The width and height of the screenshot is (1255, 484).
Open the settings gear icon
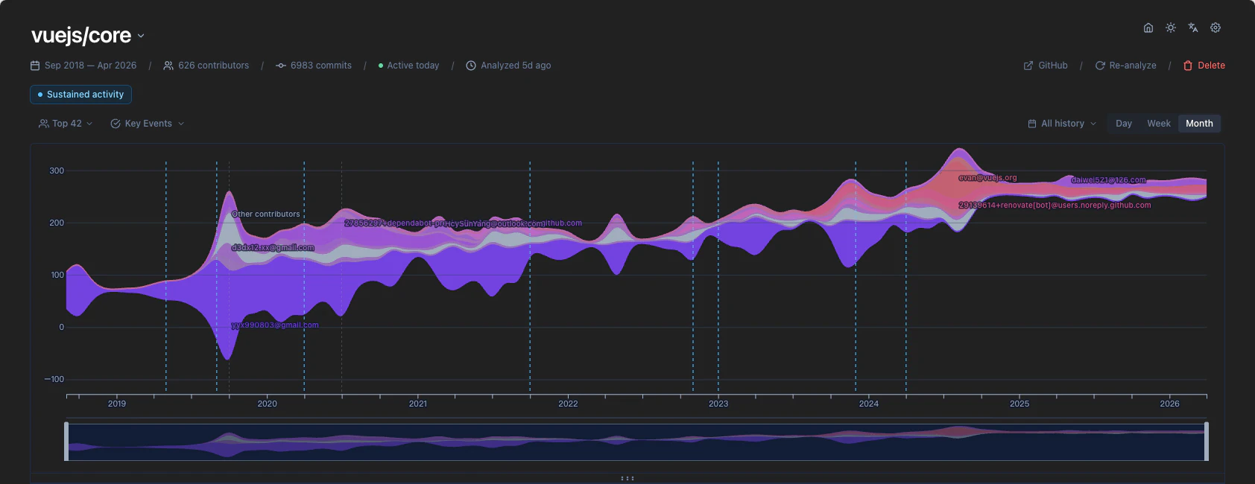pos(1216,28)
